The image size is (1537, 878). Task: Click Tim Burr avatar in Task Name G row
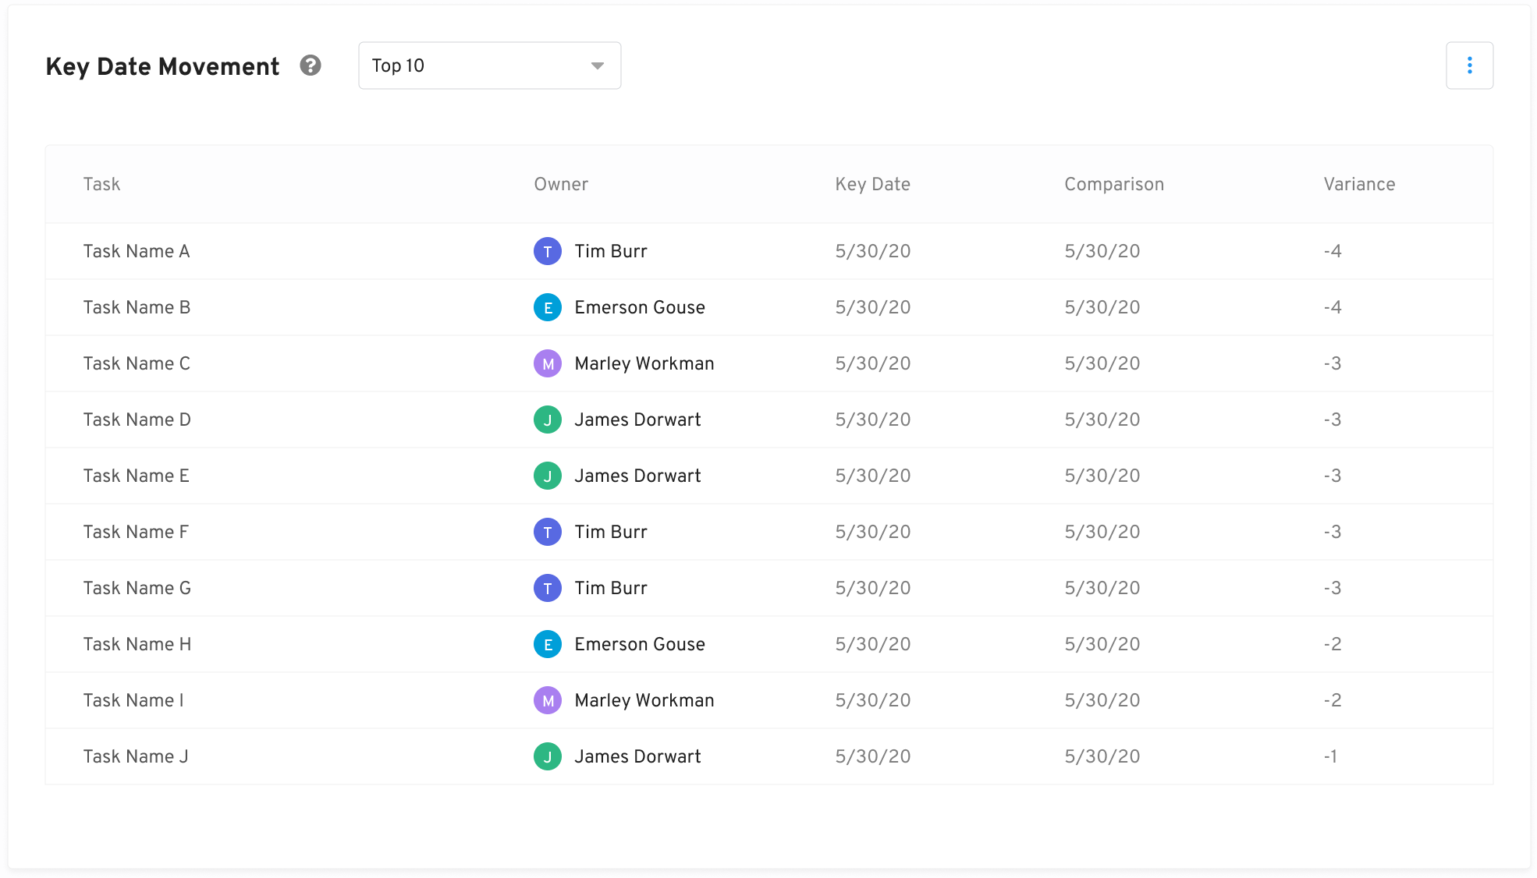click(x=548, y=588)
